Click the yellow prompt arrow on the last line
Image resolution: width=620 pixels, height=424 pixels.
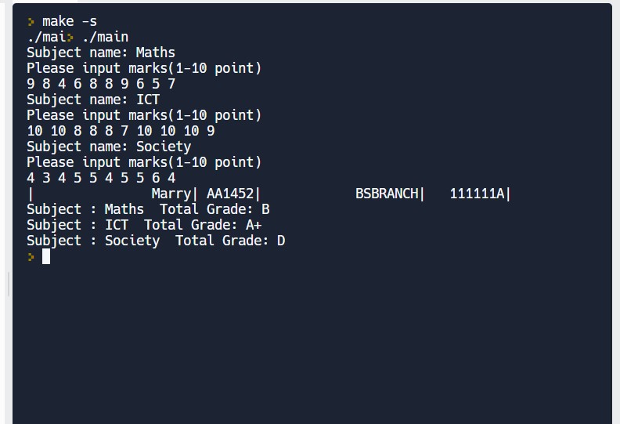(31, 256)
